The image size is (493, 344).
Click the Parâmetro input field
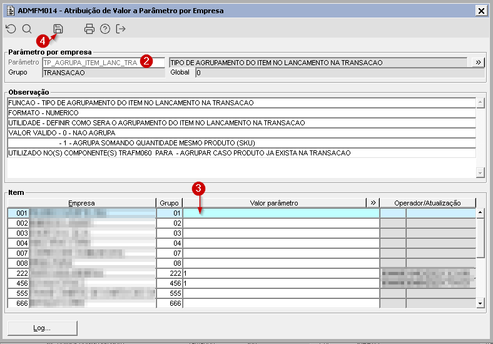click(x=103, y=63)
